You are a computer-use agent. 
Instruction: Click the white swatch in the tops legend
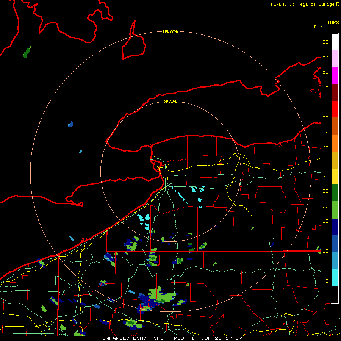pyautogui.click(x=335, y=42)
